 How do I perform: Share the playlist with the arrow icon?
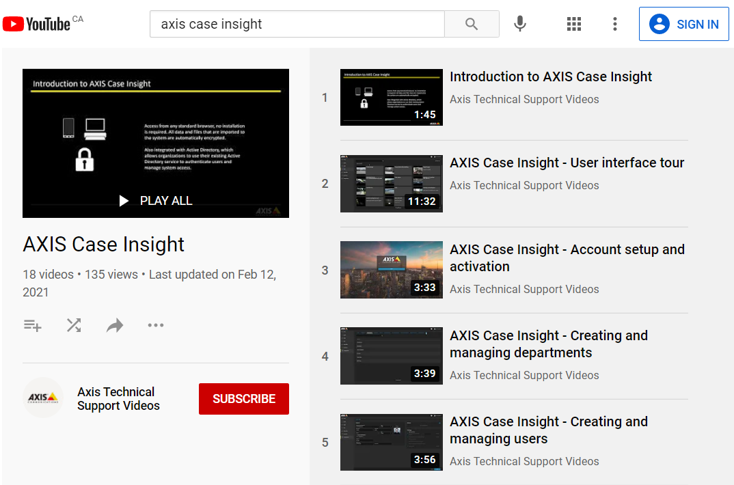tap(115, 325)
